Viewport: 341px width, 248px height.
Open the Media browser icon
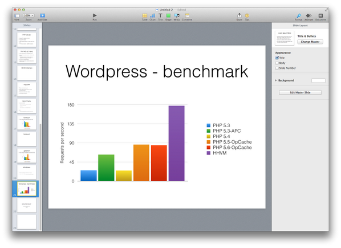(x=177, y=15)
